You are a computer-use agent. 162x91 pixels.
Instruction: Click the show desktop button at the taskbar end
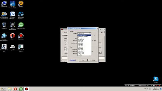[x=161, y=89]
